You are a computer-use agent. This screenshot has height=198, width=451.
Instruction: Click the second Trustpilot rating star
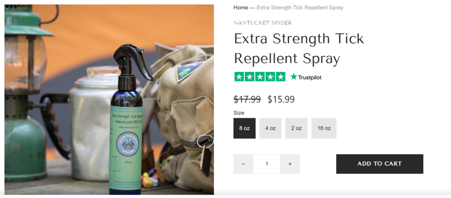(x=249, y=77)
